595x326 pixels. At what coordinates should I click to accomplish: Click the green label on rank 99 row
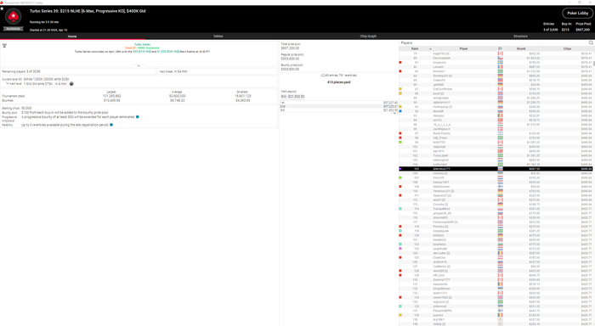coord(400,142)
